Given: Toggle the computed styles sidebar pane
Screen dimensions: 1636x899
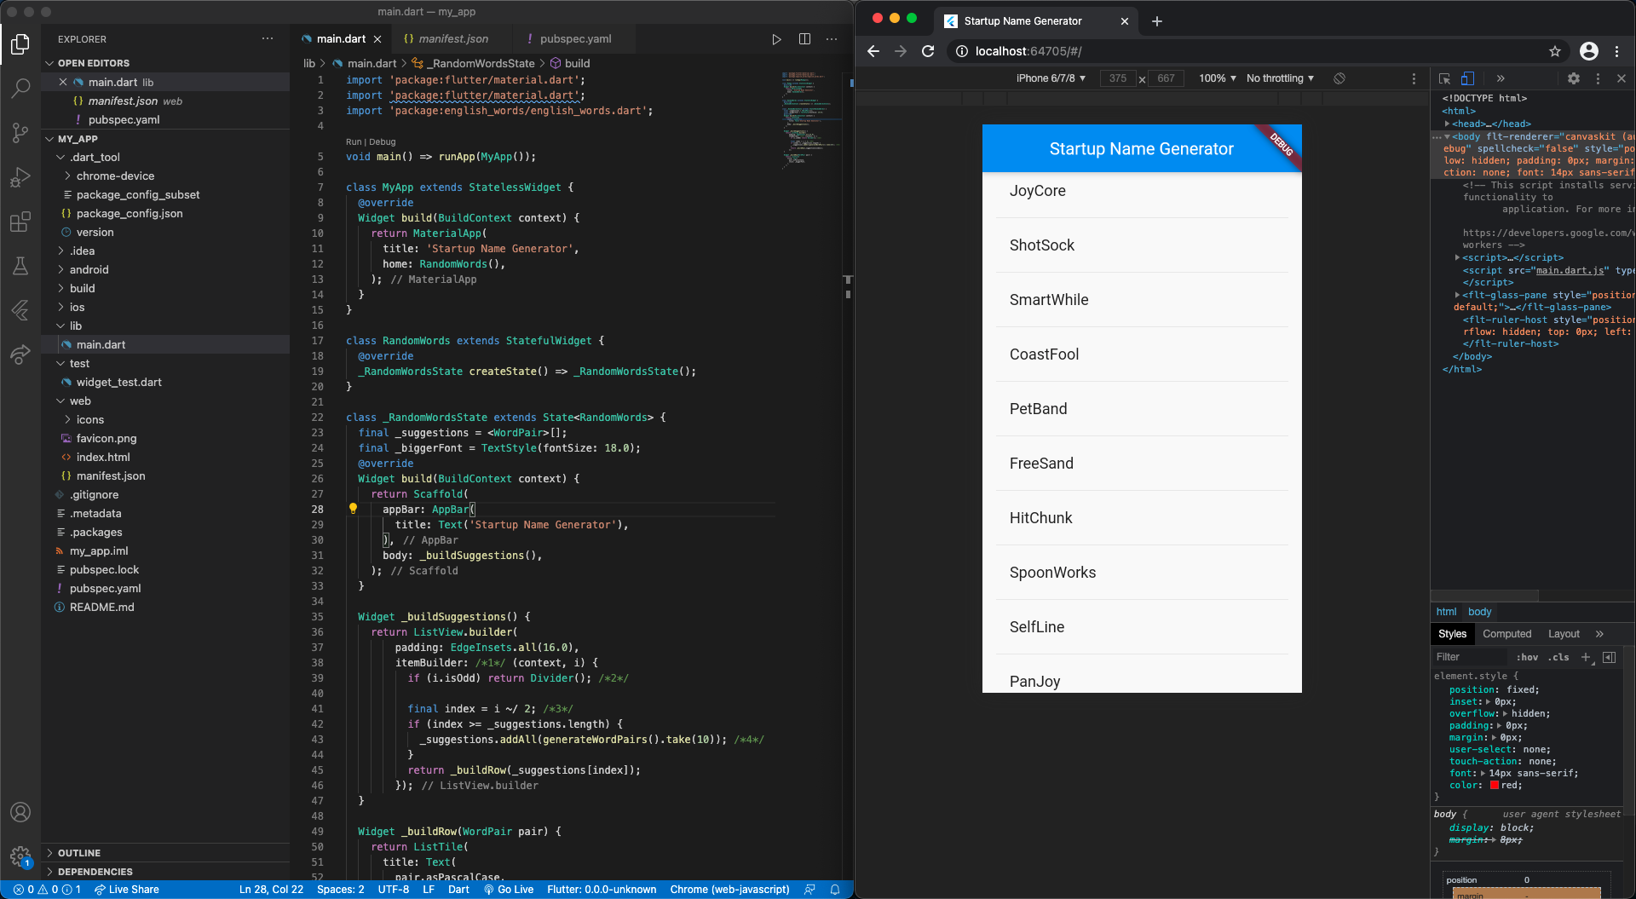Looking at the screenshot, I should (x=1609, y=657).
